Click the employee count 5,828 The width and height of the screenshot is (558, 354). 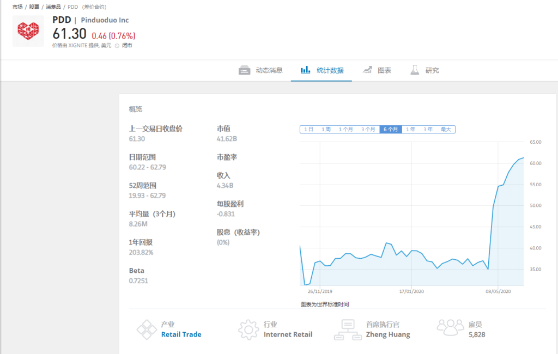(x=477, y=334)
